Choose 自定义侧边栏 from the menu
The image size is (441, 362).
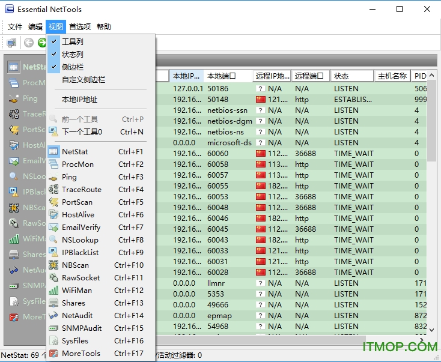pyautogui.click(x=101, y=79)
